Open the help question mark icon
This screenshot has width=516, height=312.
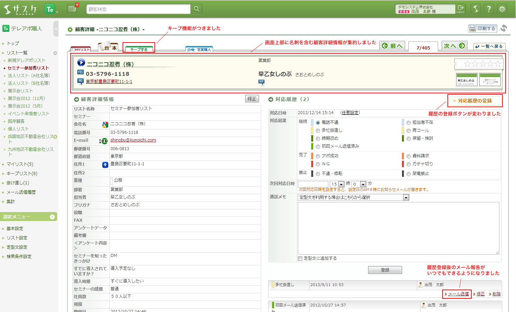click(489, 9)
